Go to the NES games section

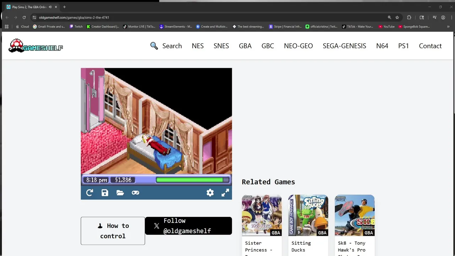198,46
